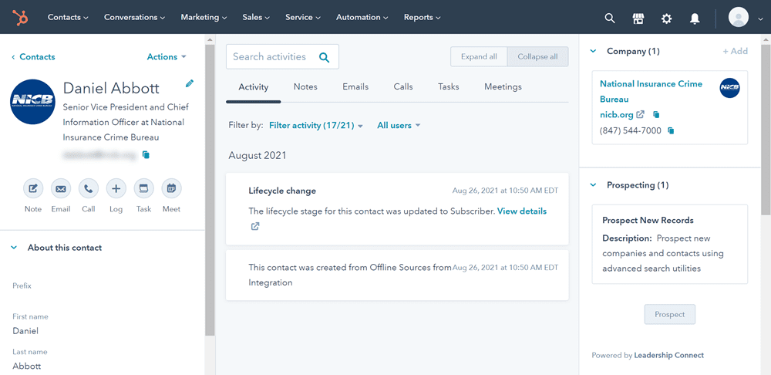771x375 pixels.
Task: Switch to the Calls tab
Action: coord(403,87)
